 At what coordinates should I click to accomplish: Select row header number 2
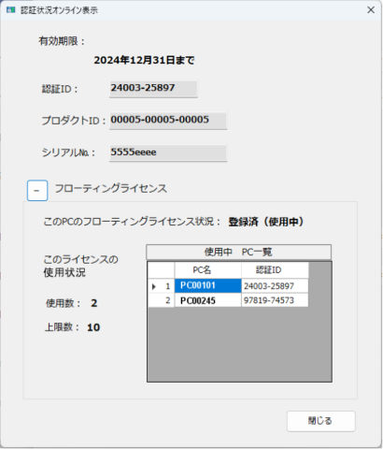162,300
